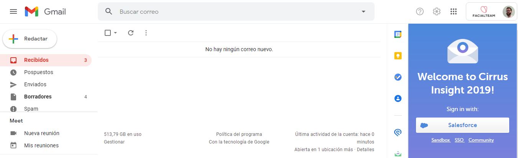This screenshot has height=158, width=518.
Task: Expand the select checkbox dropdown arrow
Action: [115, 33]
